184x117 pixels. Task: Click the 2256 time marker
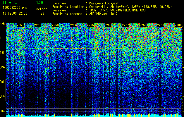(108, 25)
